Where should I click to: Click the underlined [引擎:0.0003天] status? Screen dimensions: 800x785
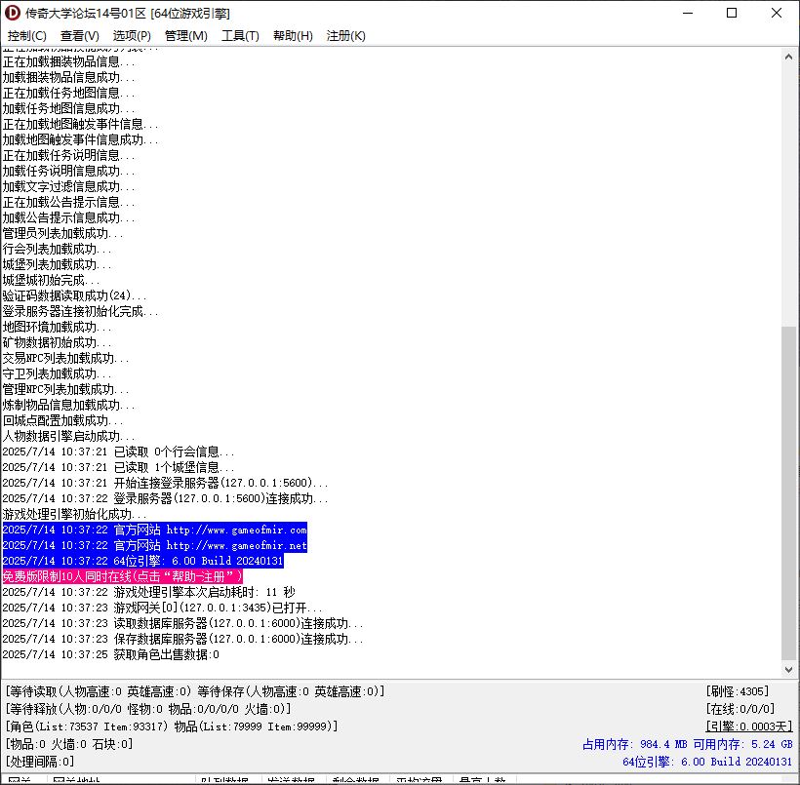point(749,726)
